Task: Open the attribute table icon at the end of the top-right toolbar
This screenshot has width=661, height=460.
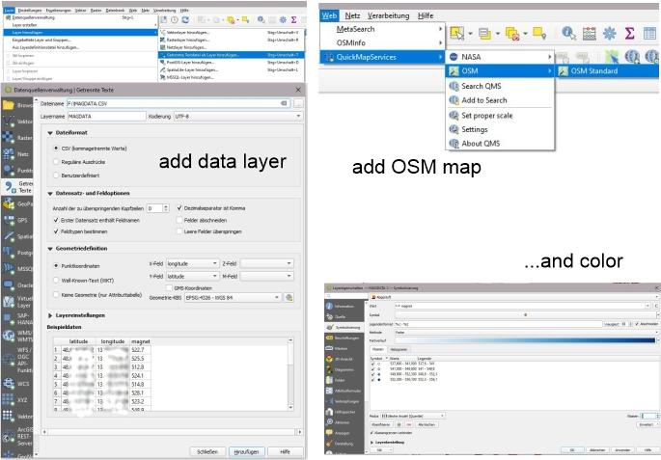Action: tap(649, 33)
